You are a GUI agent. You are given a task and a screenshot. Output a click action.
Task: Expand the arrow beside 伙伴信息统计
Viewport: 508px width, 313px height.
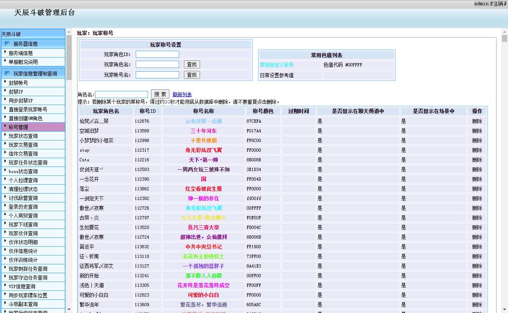point(5,250)
